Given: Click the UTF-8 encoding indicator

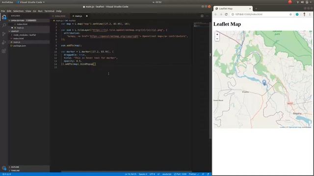Looking at the screenshot, I should tap(152, 174).
